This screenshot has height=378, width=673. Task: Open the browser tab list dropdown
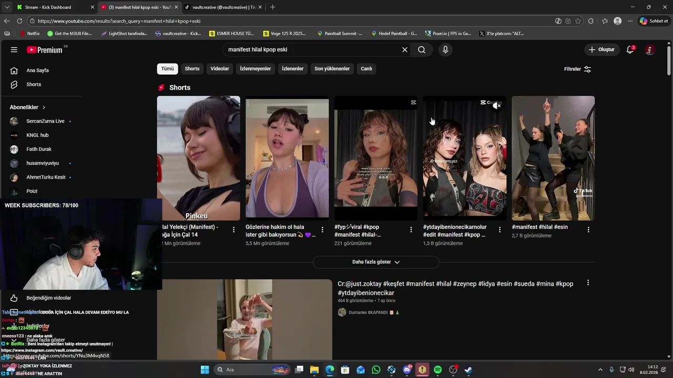point(7,7)
